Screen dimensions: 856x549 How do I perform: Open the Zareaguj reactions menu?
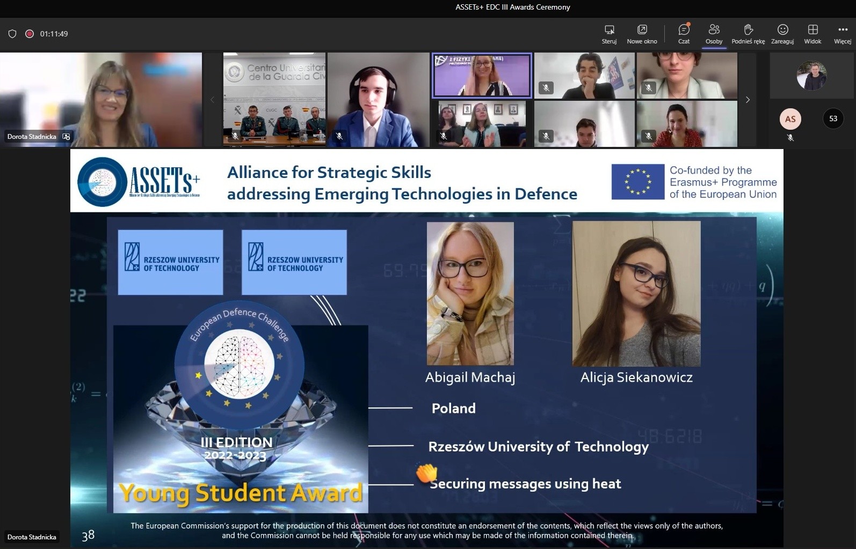[x=782, y=34]
